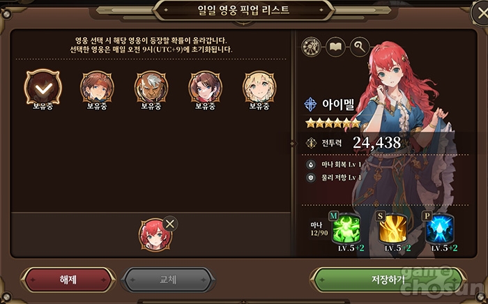Image resolution: width=488 pixels, height=304 pixels.
Task: View the green M mana skill icon
Action: coord(346,229)
